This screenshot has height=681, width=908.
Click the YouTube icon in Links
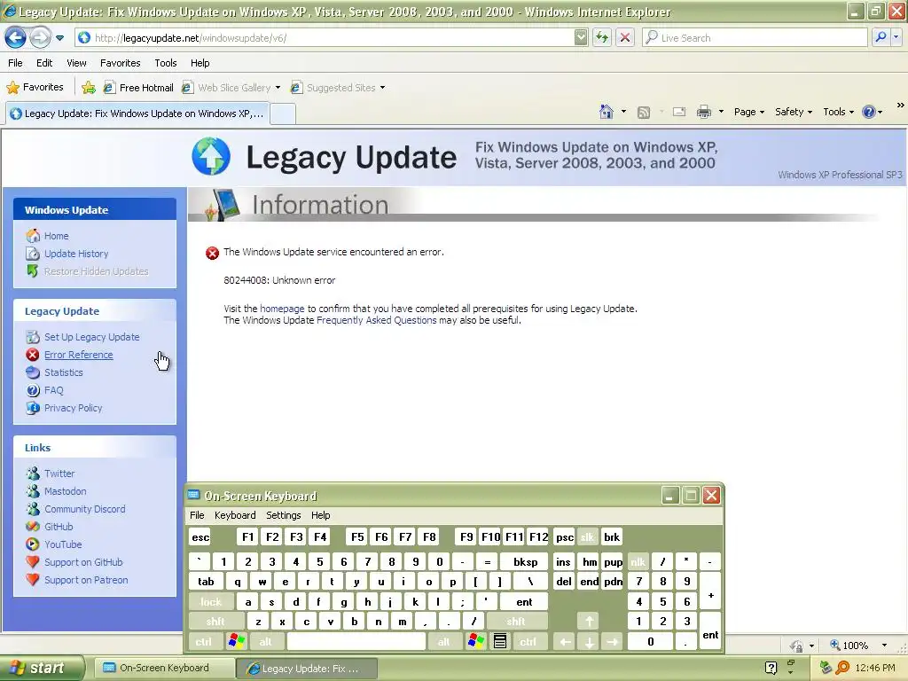click(33, 544)
